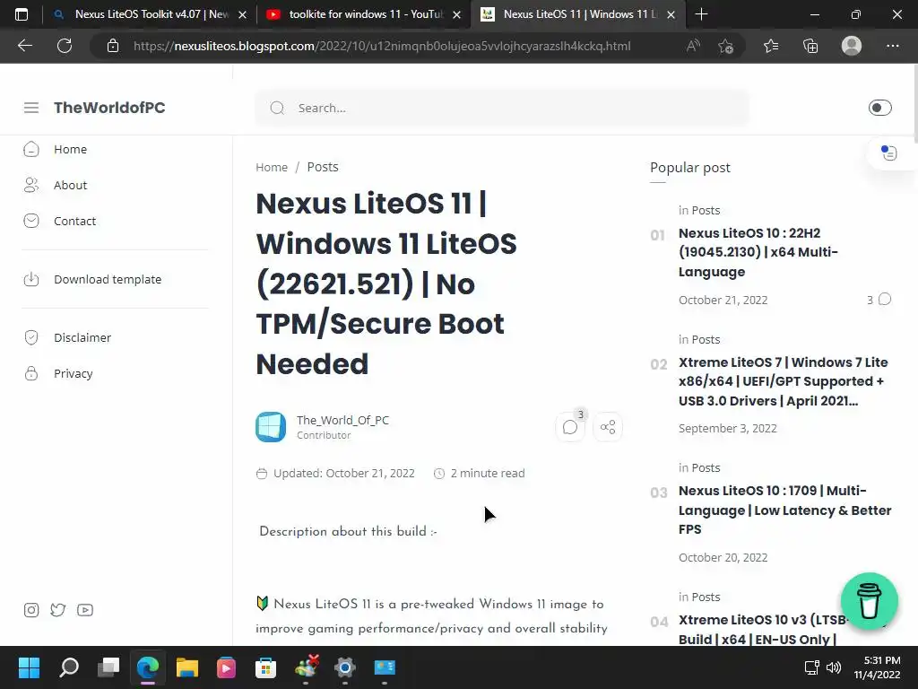Click the The_World_Of_PC author name
The image size is (918, 689).
pos(342,420)
